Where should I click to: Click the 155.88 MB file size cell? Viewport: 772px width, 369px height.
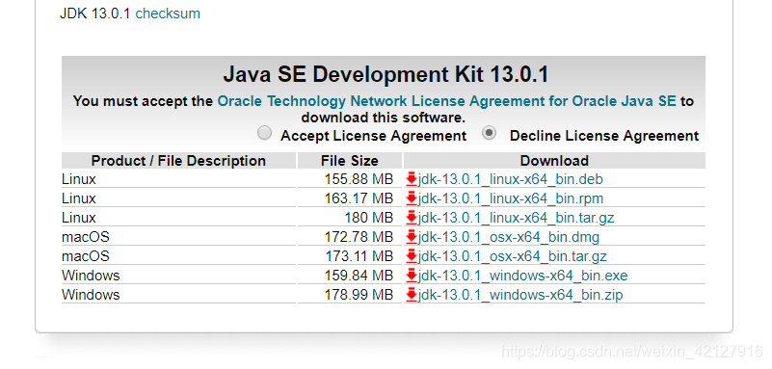[x=350, y=179]
